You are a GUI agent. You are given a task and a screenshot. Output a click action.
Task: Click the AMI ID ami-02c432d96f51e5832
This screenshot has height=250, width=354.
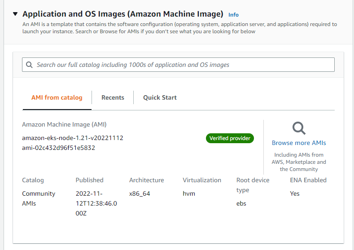(58, 147)
